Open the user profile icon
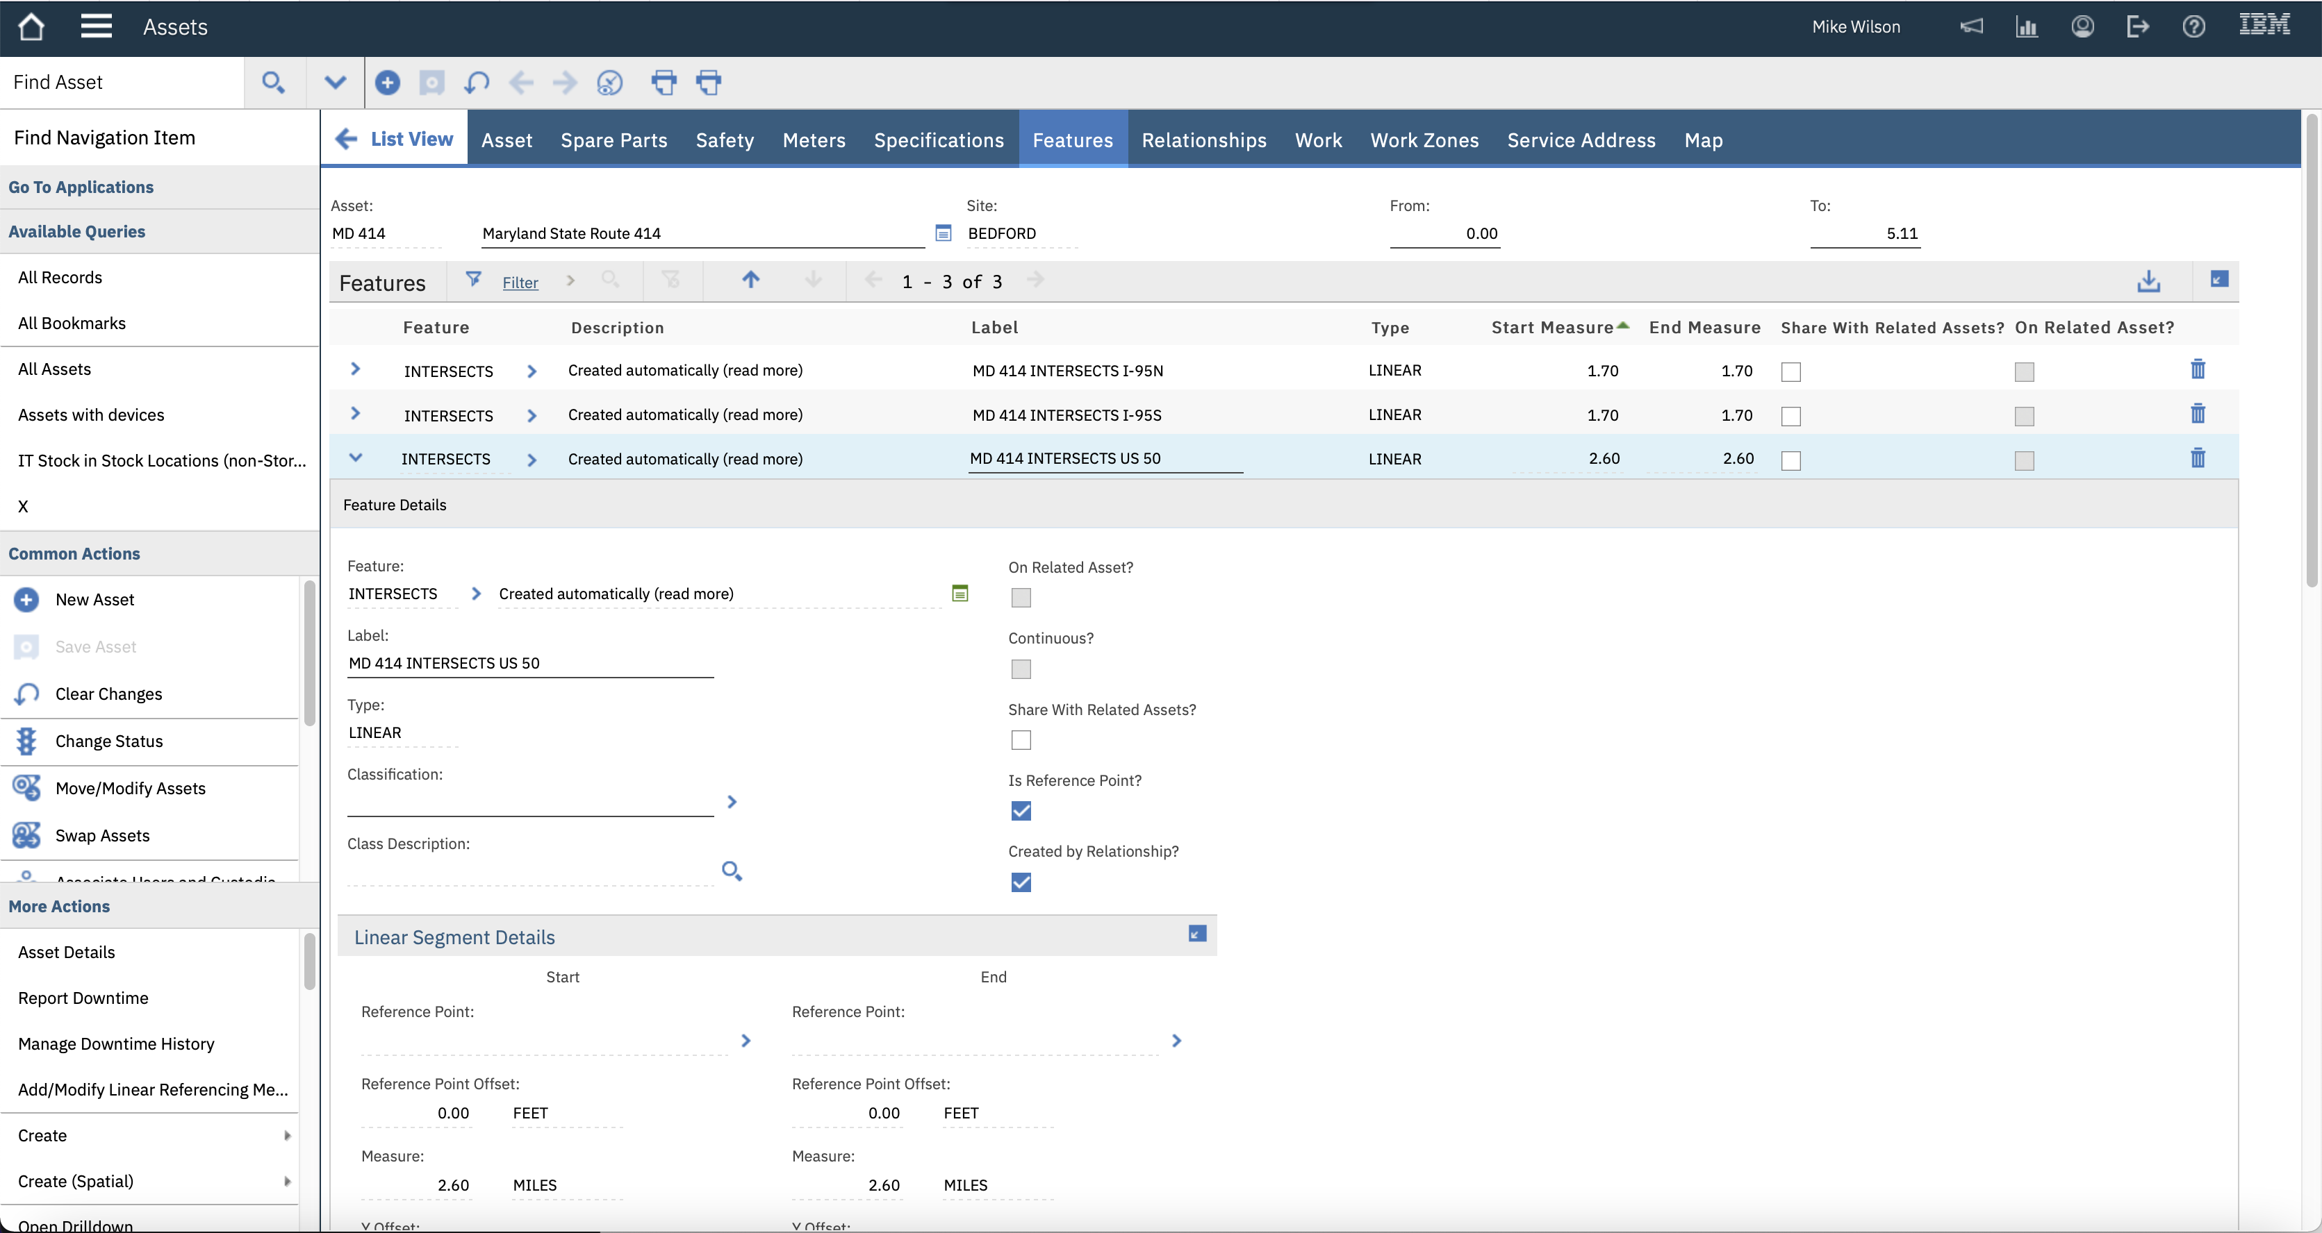Screen dimensions: 2322x1233 [2082, 26]
